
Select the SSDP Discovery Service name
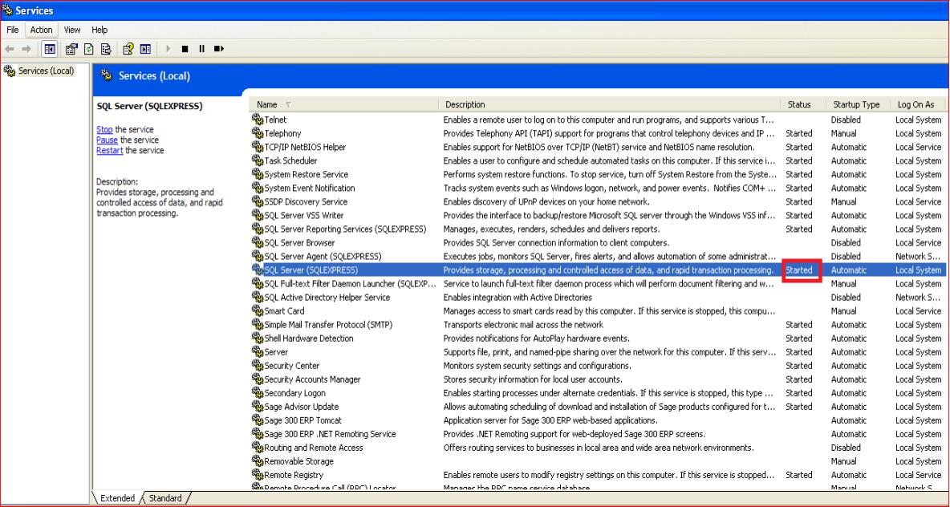point(306,201)
